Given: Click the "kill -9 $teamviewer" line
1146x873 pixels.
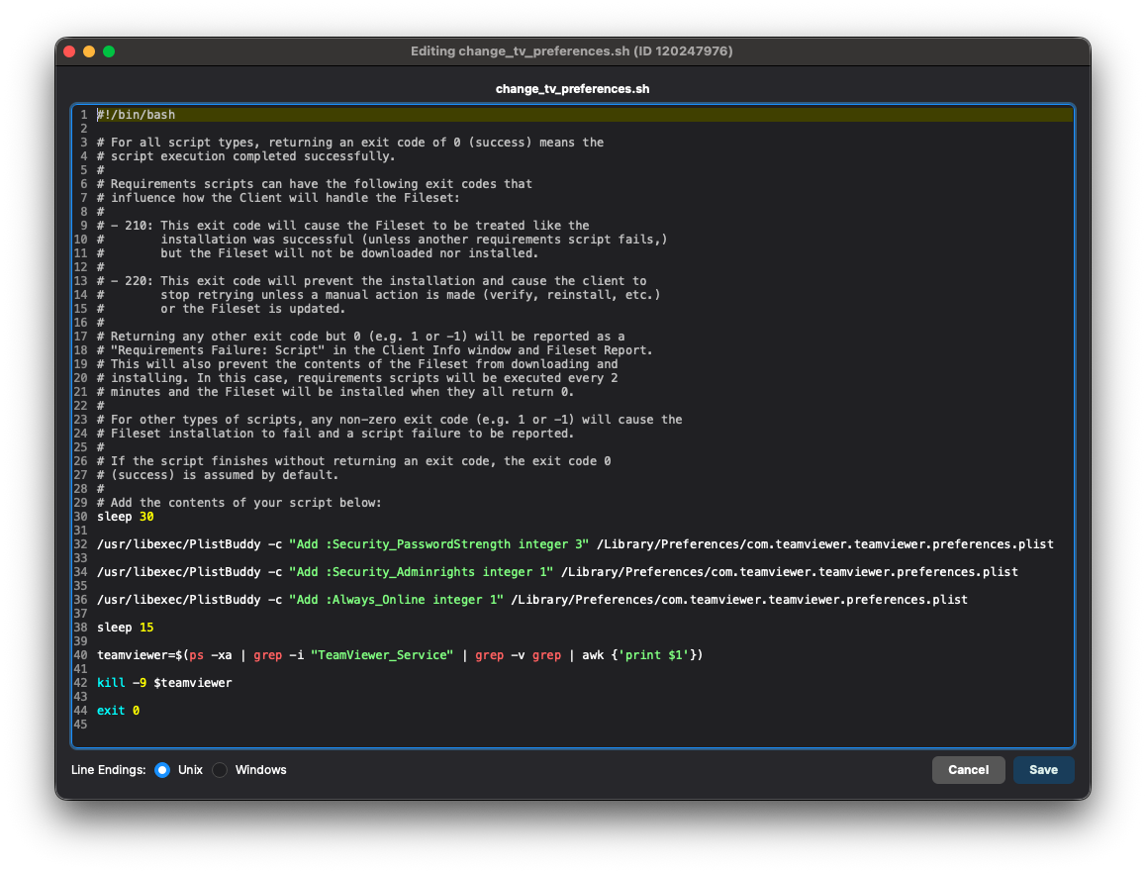Looking at the screenshot, I should click(x=164, y=683).
